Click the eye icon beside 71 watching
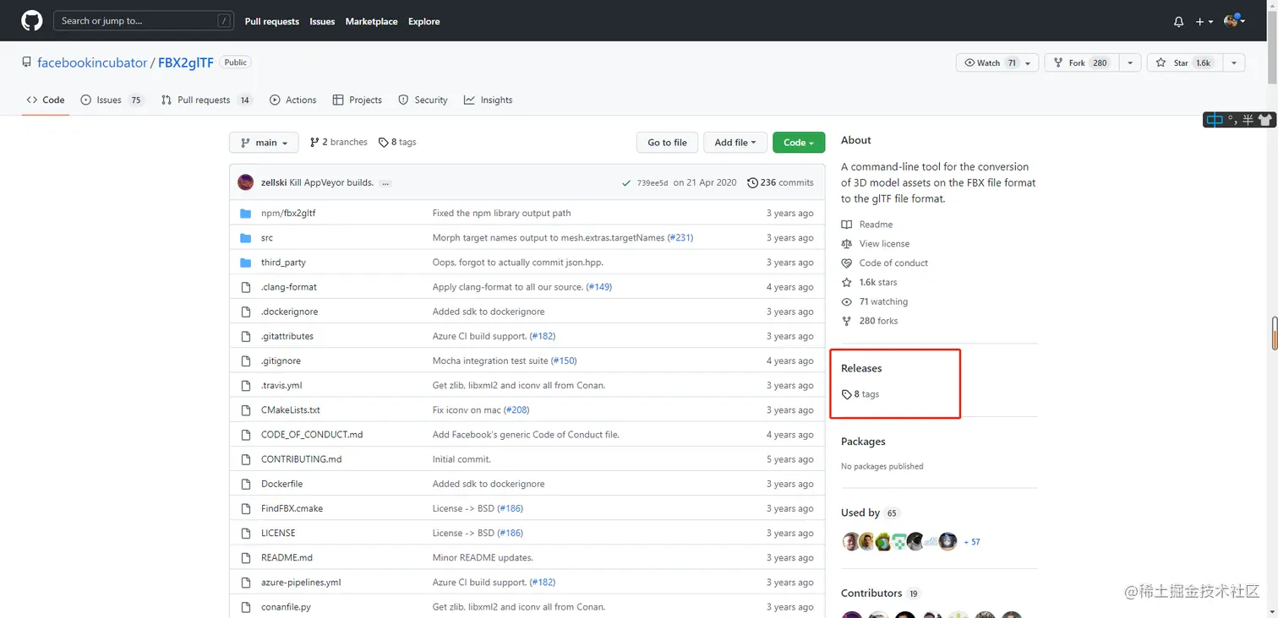 pos(847,302)
